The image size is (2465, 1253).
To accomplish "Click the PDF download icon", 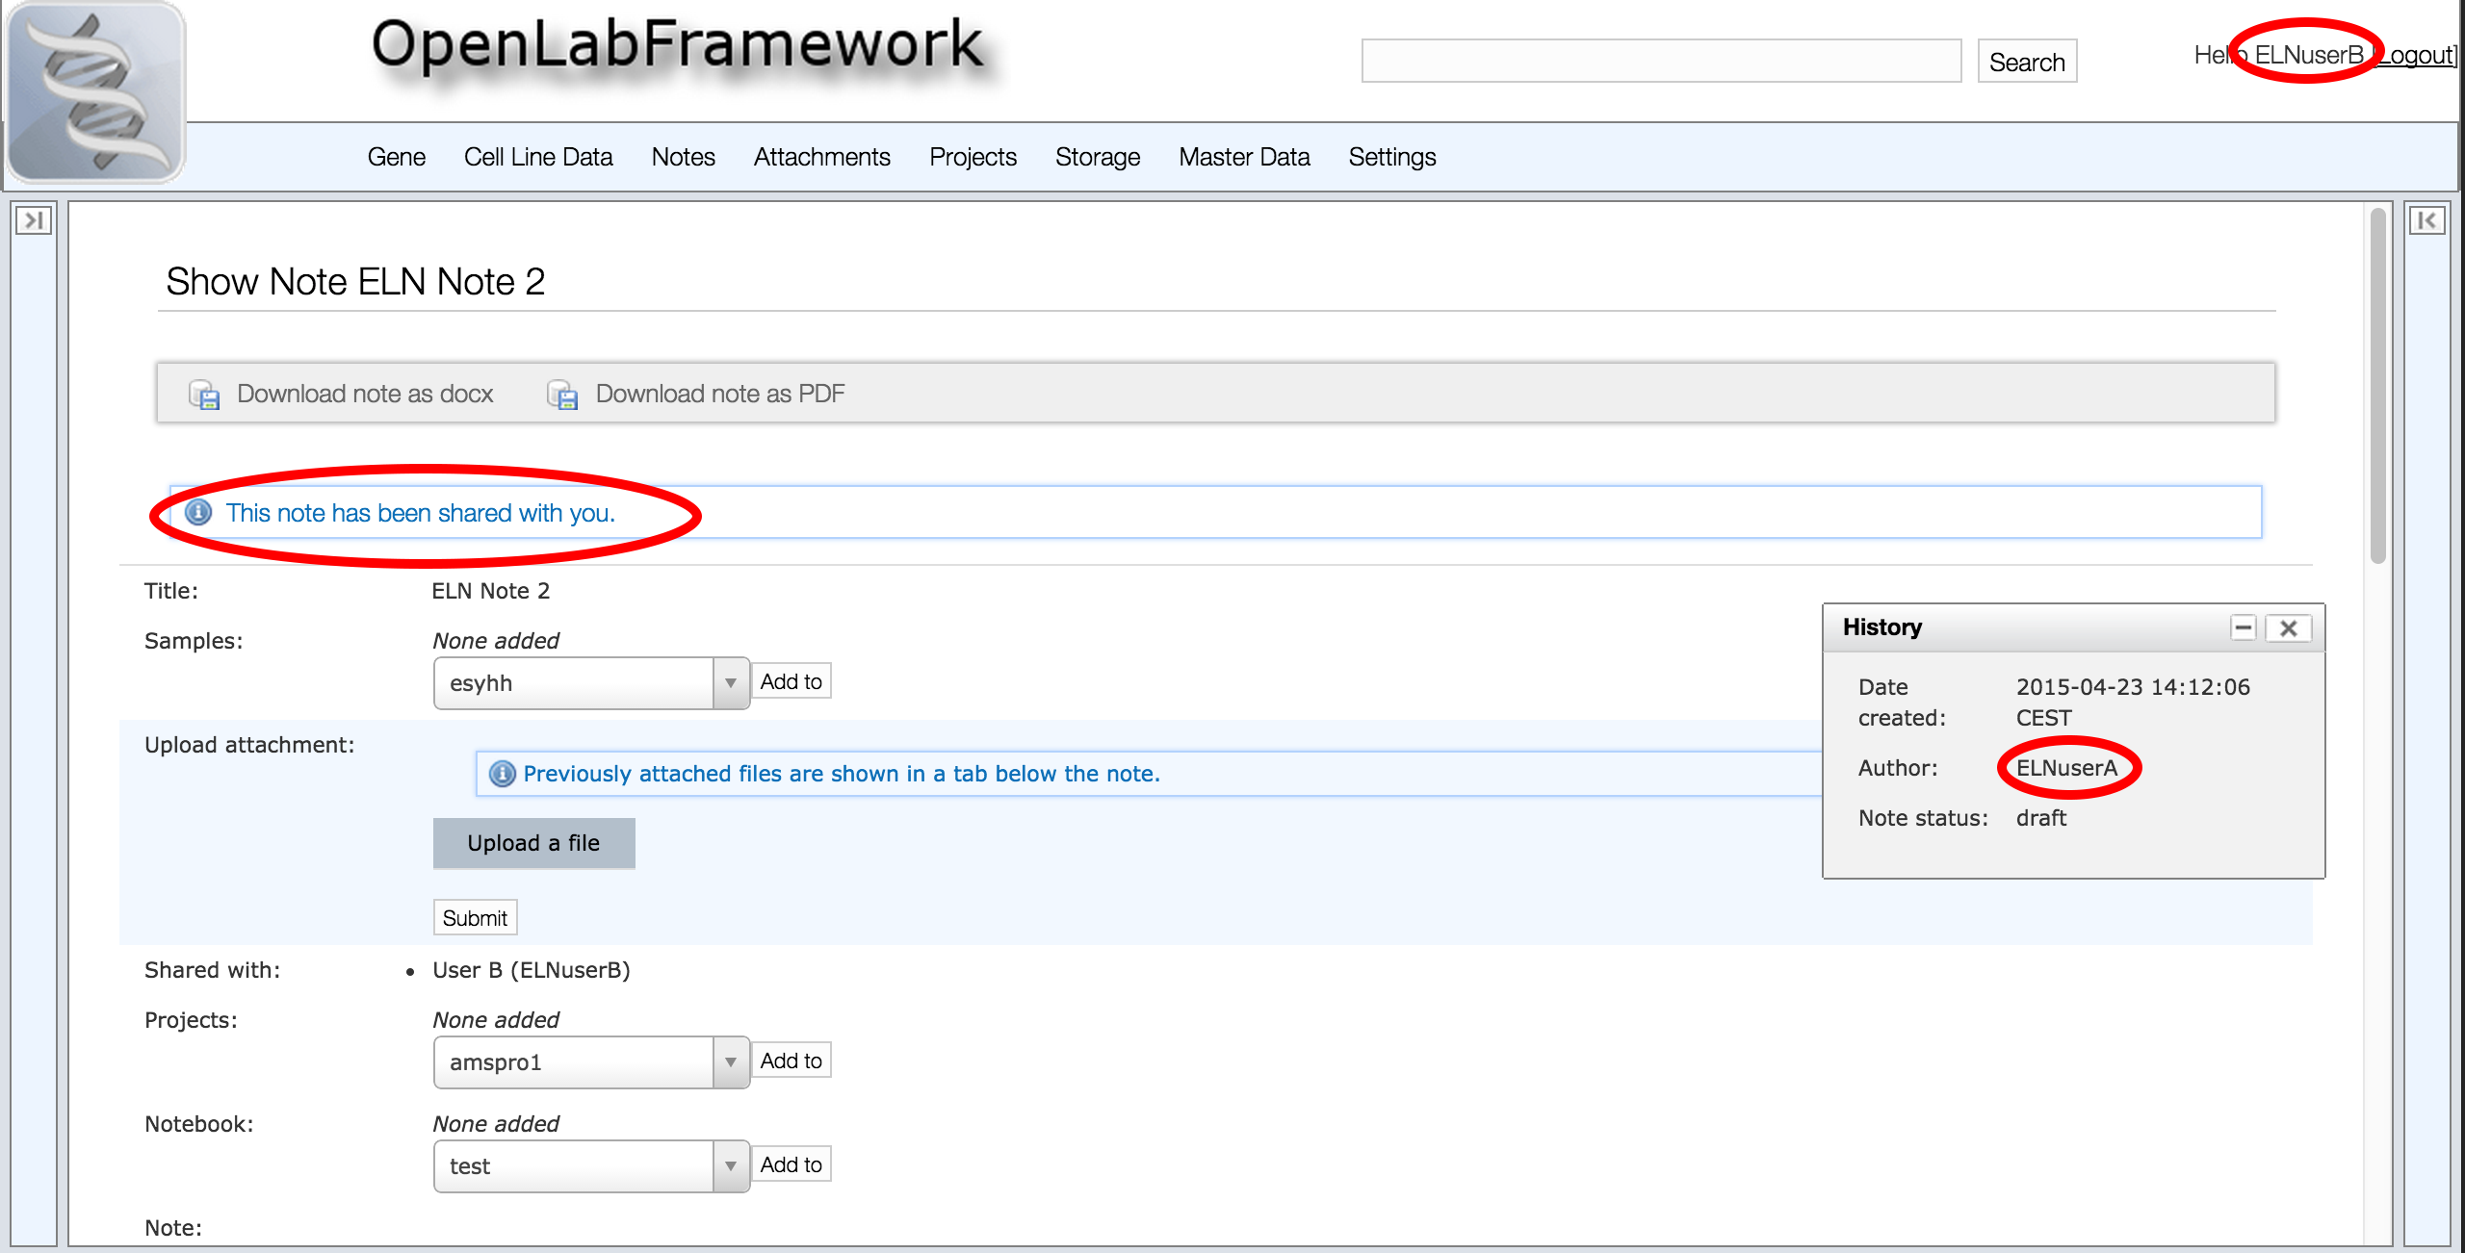I will pyautogui.click(x=562, y=395).
